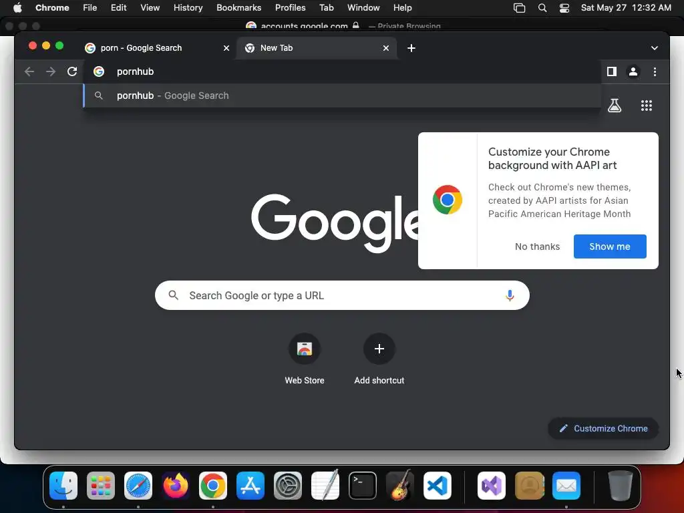Image resolution: width=684 pixels, height=513 pixels.
Task: Click the address bar input
Action: pyautogui.click(x=342, y=71)
